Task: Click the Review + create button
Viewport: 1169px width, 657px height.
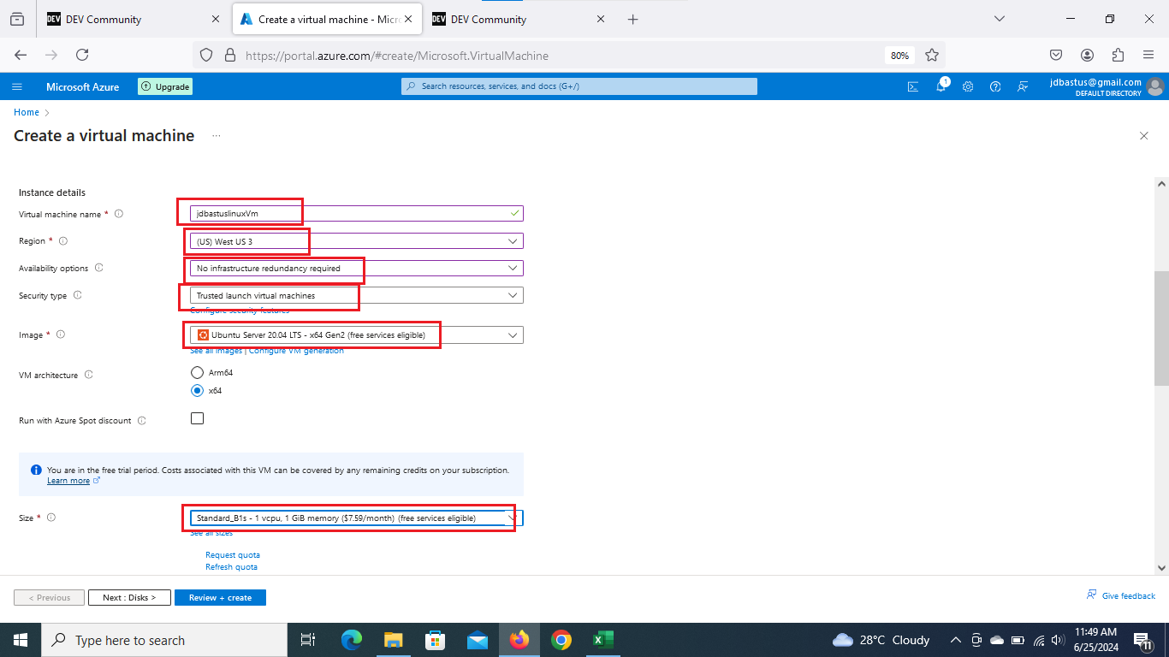Action: (x=220, y=598)
